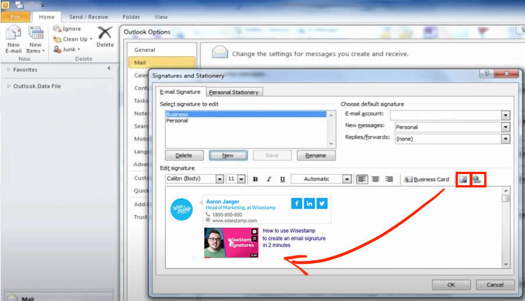525x301 pixels.
Task: Click the 1800-800-800 phone number
Action: coord(227,214)
